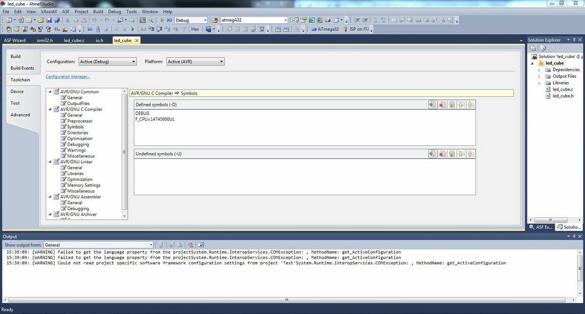Switch to the led_cube.c tab
The image size is (585, 314).
(74, 40)
